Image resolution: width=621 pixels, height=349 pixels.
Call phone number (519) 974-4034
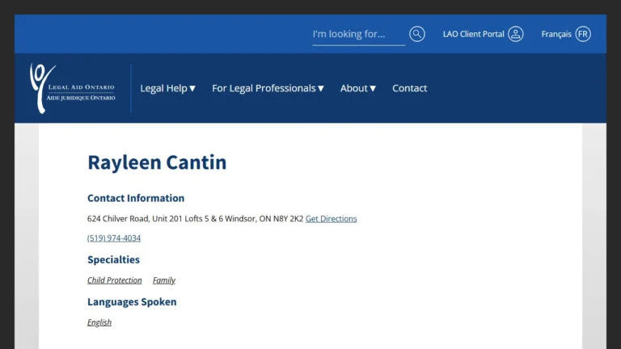point(114,238)
